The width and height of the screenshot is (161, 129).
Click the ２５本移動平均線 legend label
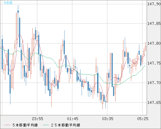66,125
